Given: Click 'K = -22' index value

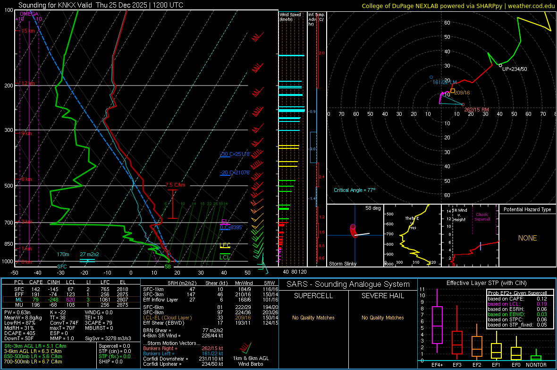Looking at the screenshot, I should (x=58, y=312).
